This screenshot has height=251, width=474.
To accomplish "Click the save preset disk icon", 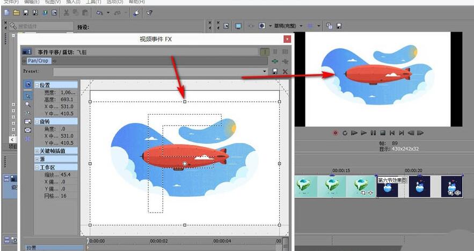I will pyautogui.click(x=275, y=71).
